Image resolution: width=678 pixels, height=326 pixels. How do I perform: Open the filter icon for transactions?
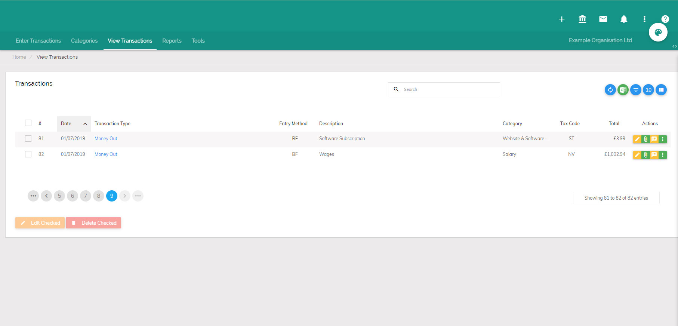click(636, 90)
